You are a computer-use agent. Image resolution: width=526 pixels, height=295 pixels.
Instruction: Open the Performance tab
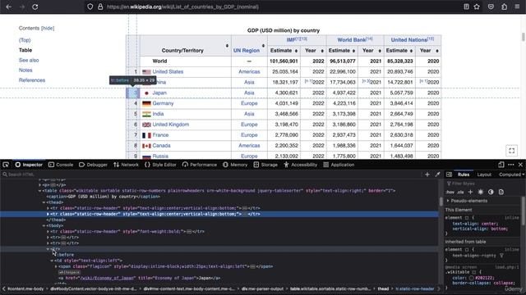[199, 165]
